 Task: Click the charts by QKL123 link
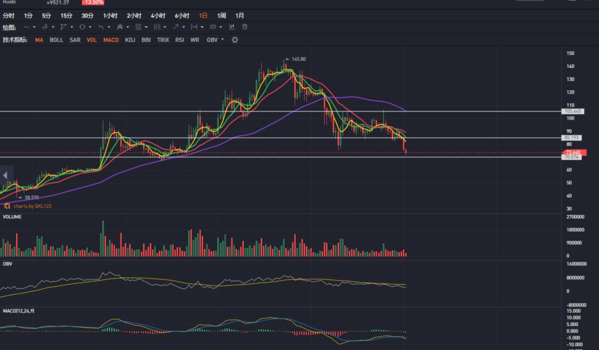point(32,206)
